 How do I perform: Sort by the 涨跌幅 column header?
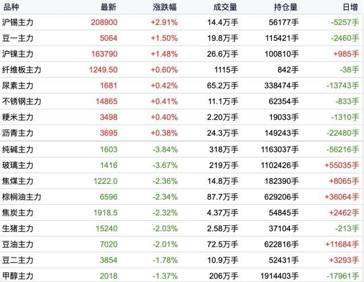click(165, 7)
